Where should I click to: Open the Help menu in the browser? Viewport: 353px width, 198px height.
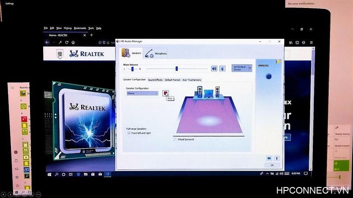tap(98, 28)
